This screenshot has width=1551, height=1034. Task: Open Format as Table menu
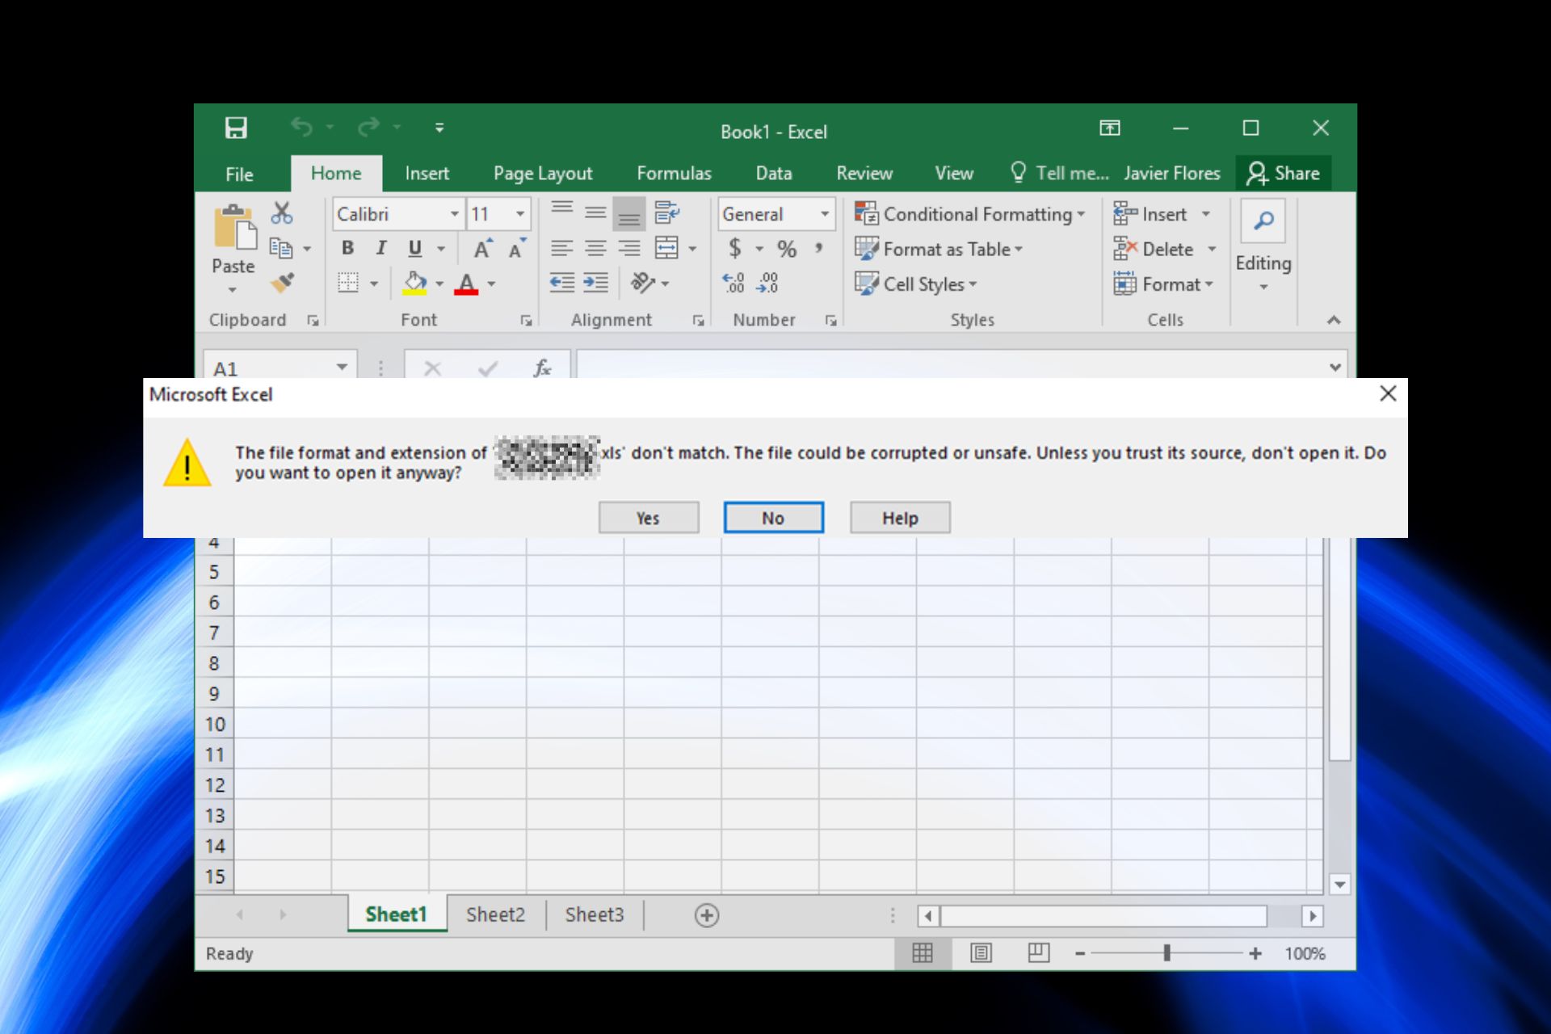(x=939, y=249)
